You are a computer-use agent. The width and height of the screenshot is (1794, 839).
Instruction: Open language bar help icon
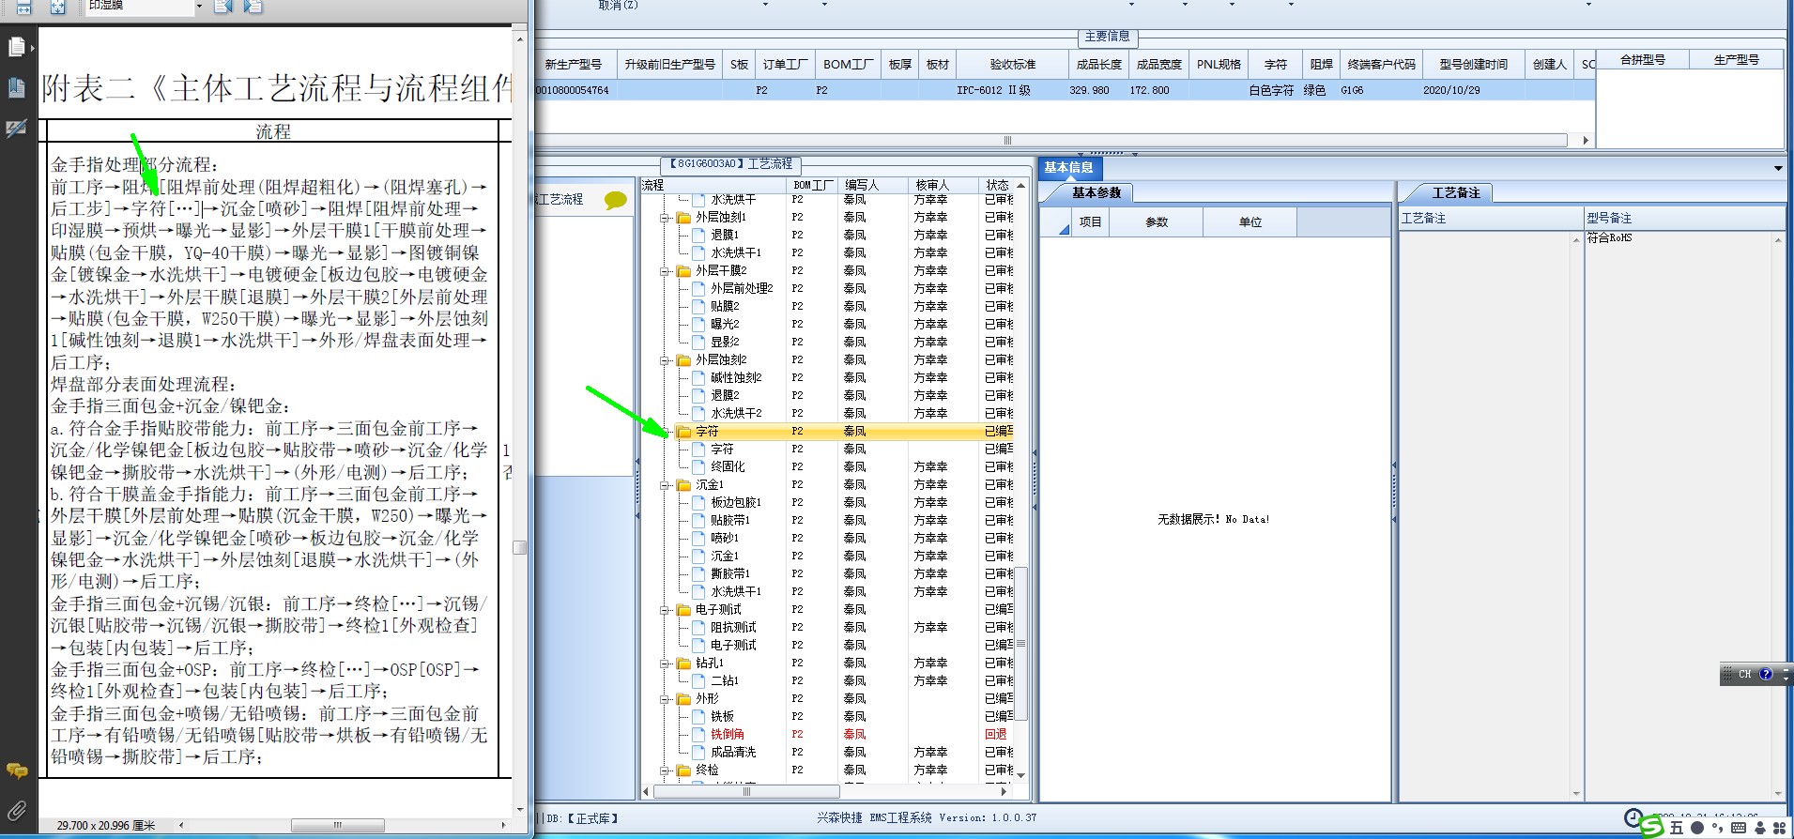point(1766,674)
